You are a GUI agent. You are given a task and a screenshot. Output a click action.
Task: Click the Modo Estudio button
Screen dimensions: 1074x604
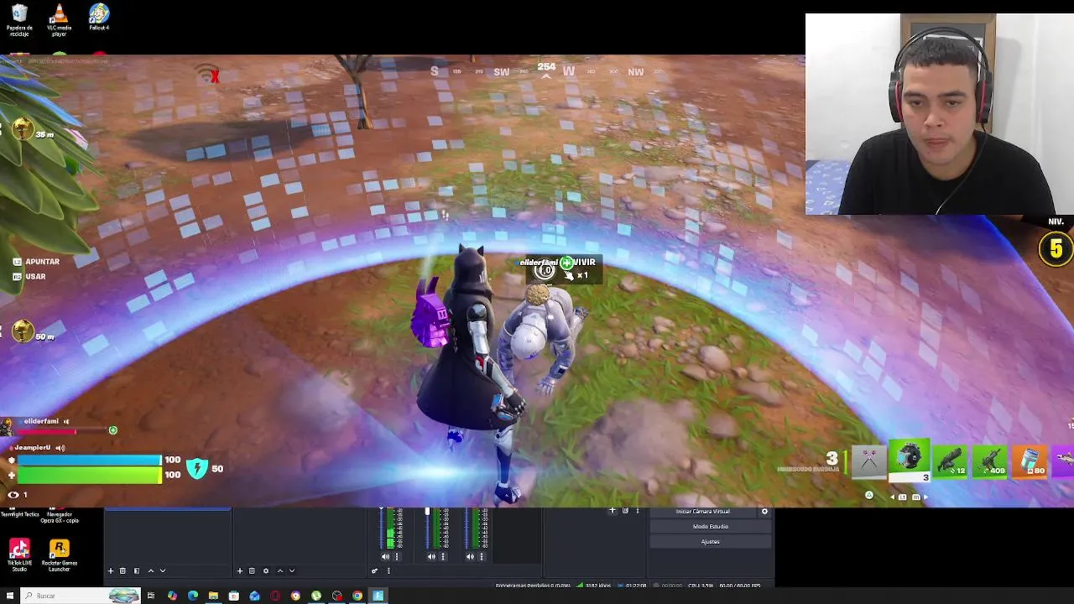coord(710,526)
